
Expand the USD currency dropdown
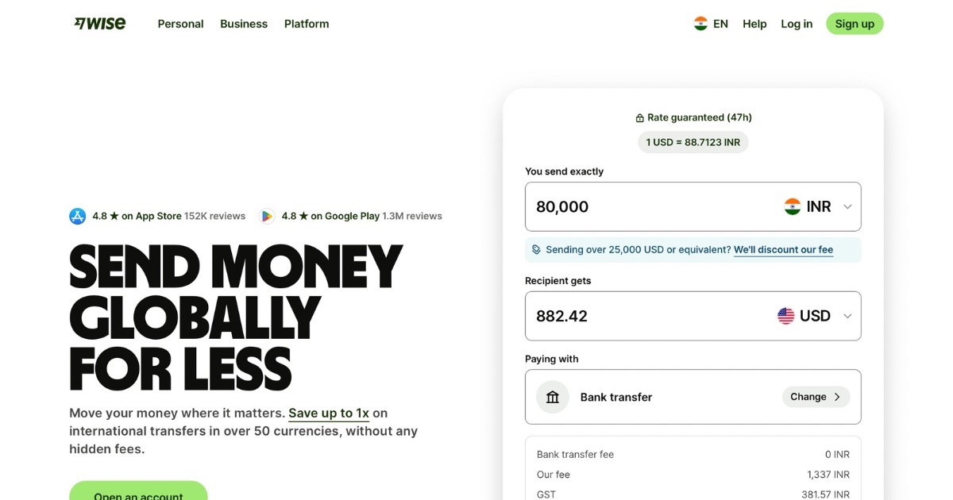coord(847,315)
